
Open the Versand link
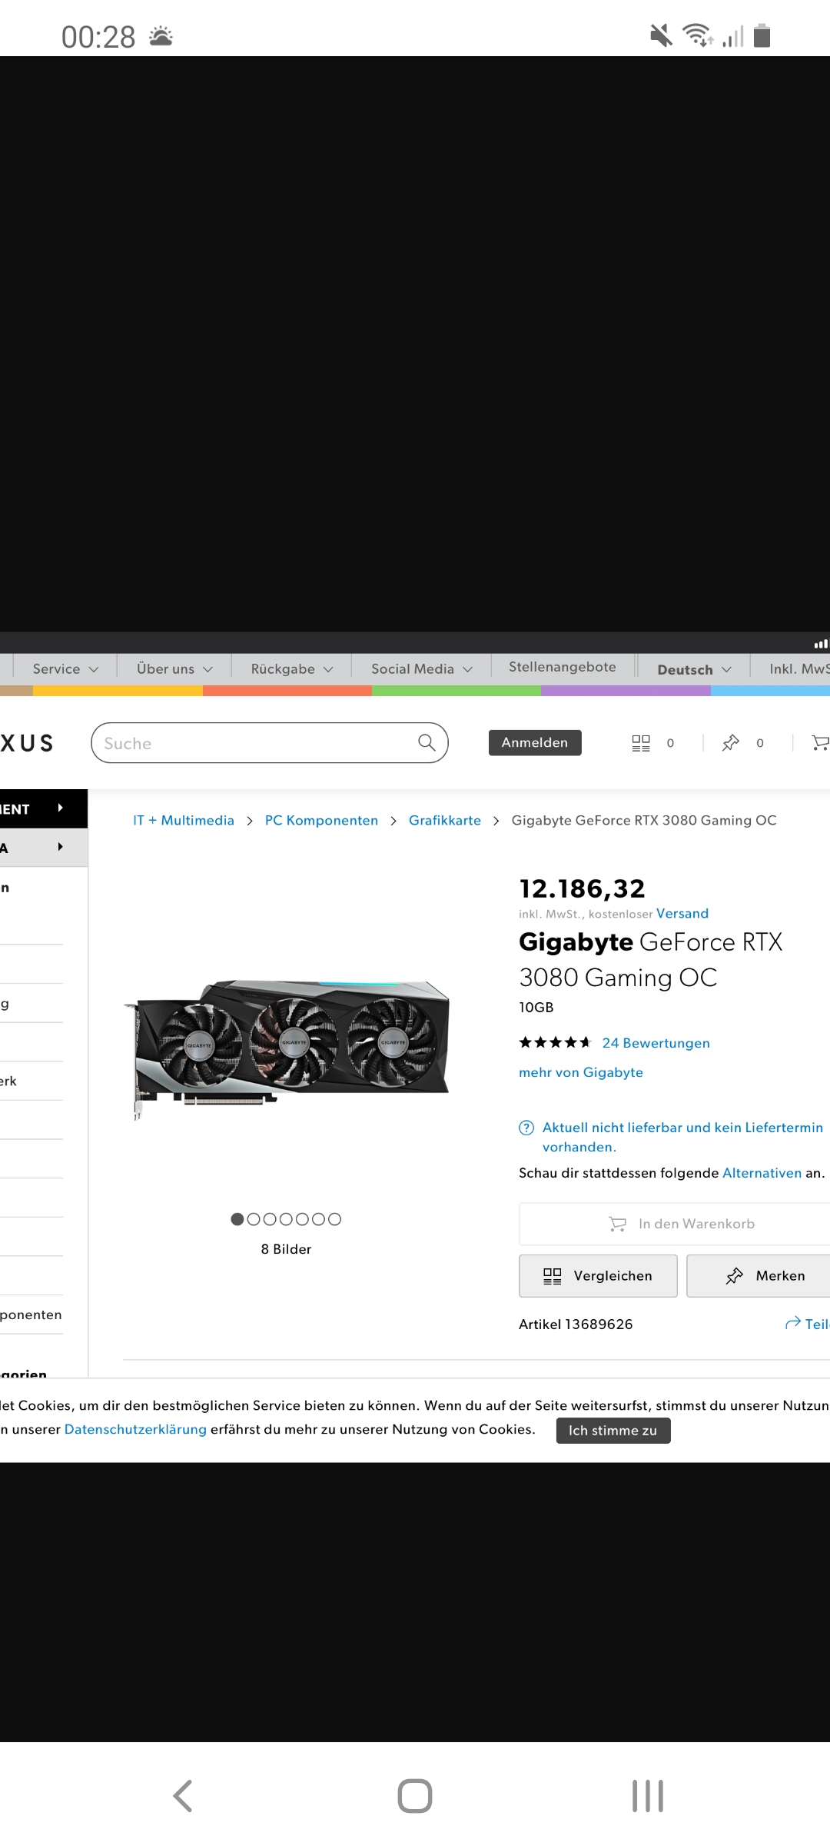click(x=682, y=913)
